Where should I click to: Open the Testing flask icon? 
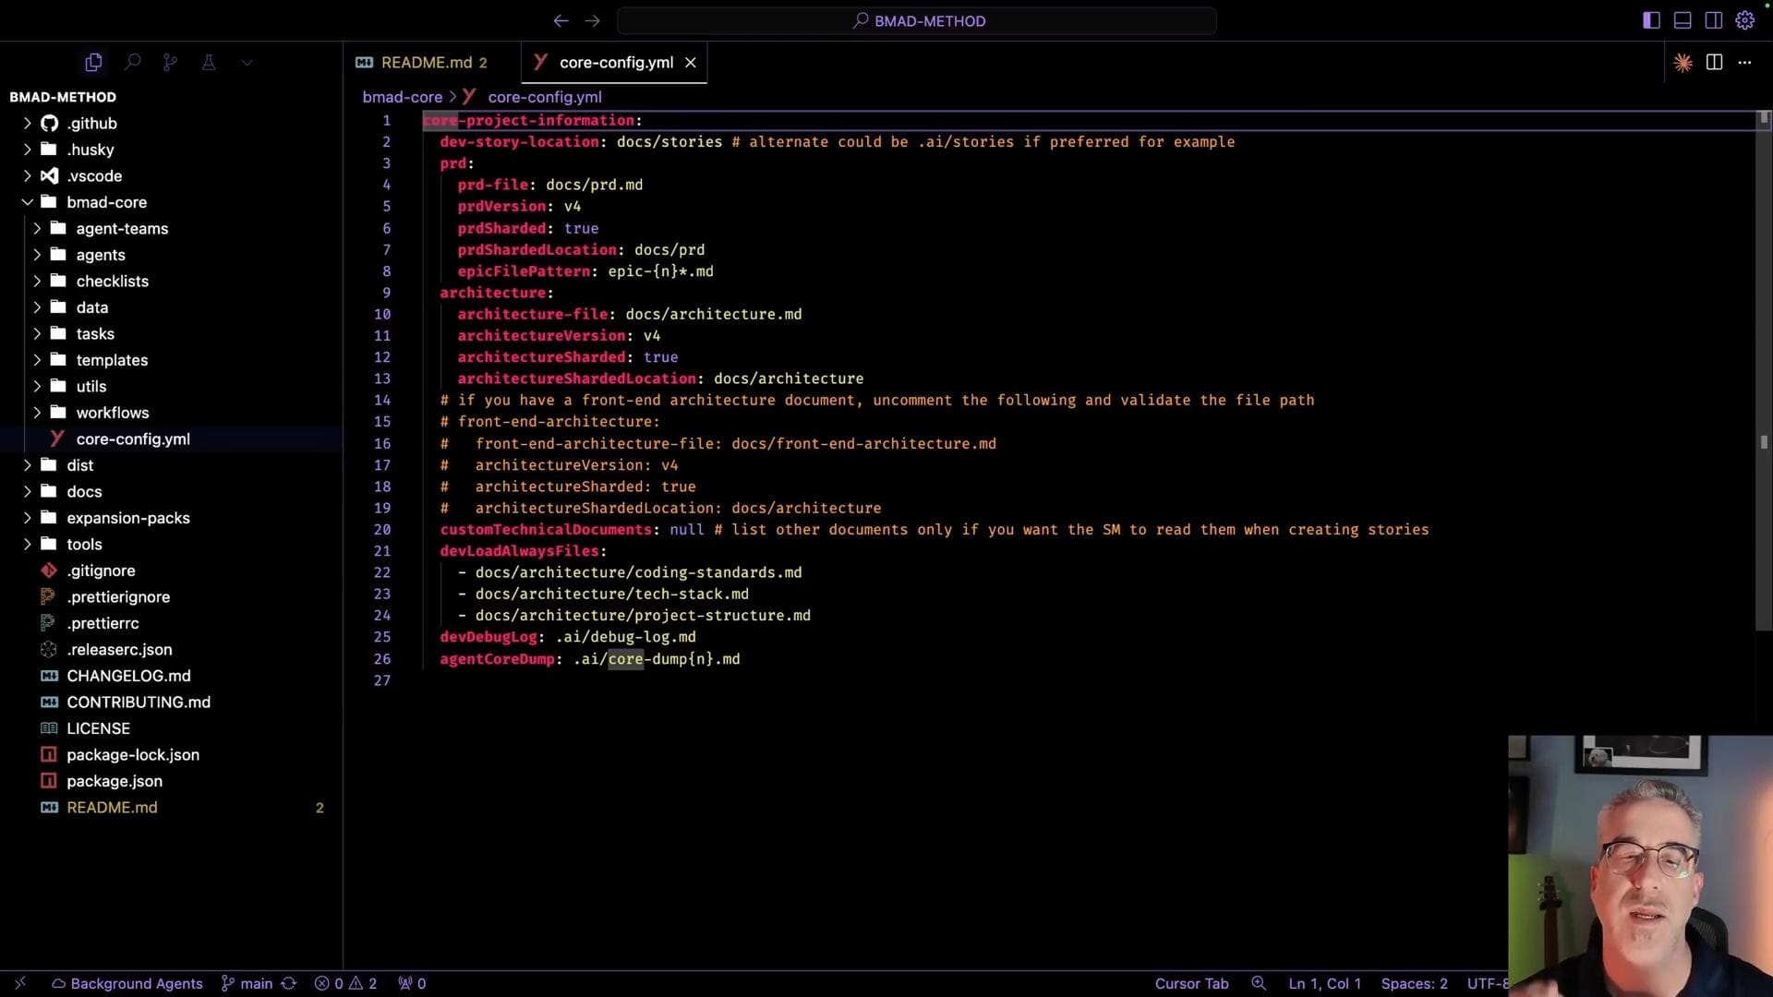pyautogui.click(x=209, y=63)
